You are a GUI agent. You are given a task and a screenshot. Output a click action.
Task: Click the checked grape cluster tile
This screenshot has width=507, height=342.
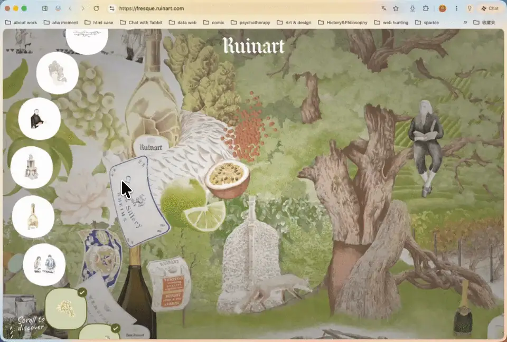point(66,308)
